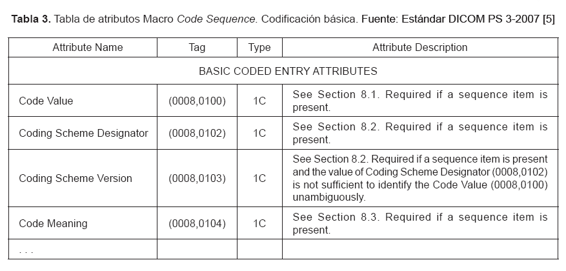Click the Type column header
566x271 pixels.
tap(259, 48)
